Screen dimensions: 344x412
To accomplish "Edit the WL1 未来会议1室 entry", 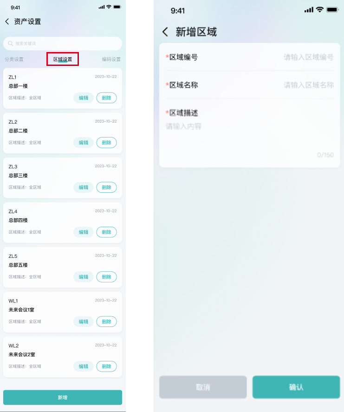I will 84,321.
